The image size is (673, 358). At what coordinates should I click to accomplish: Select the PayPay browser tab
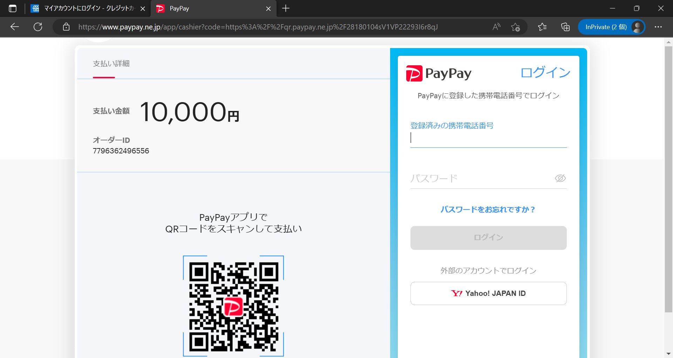point(213,8)
